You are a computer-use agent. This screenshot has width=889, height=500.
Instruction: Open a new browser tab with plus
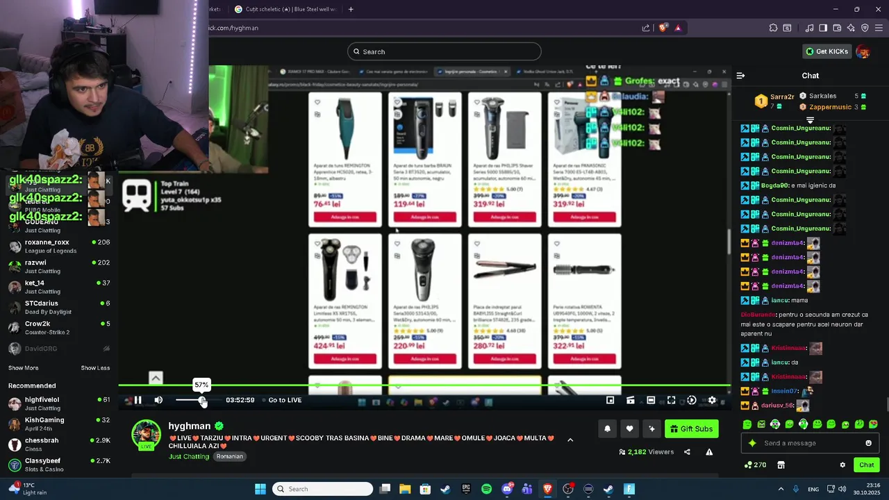pos(351,9)
